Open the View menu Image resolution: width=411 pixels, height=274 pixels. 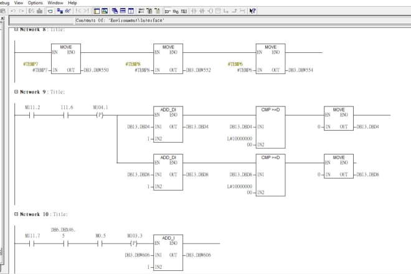pyautogui.click(x=18, y=3)
